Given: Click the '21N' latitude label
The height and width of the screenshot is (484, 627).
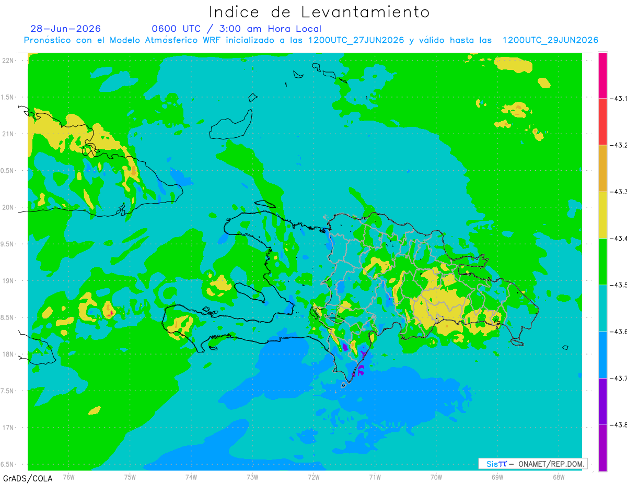Looking at the screenshot, I should [x=9, y=134].
